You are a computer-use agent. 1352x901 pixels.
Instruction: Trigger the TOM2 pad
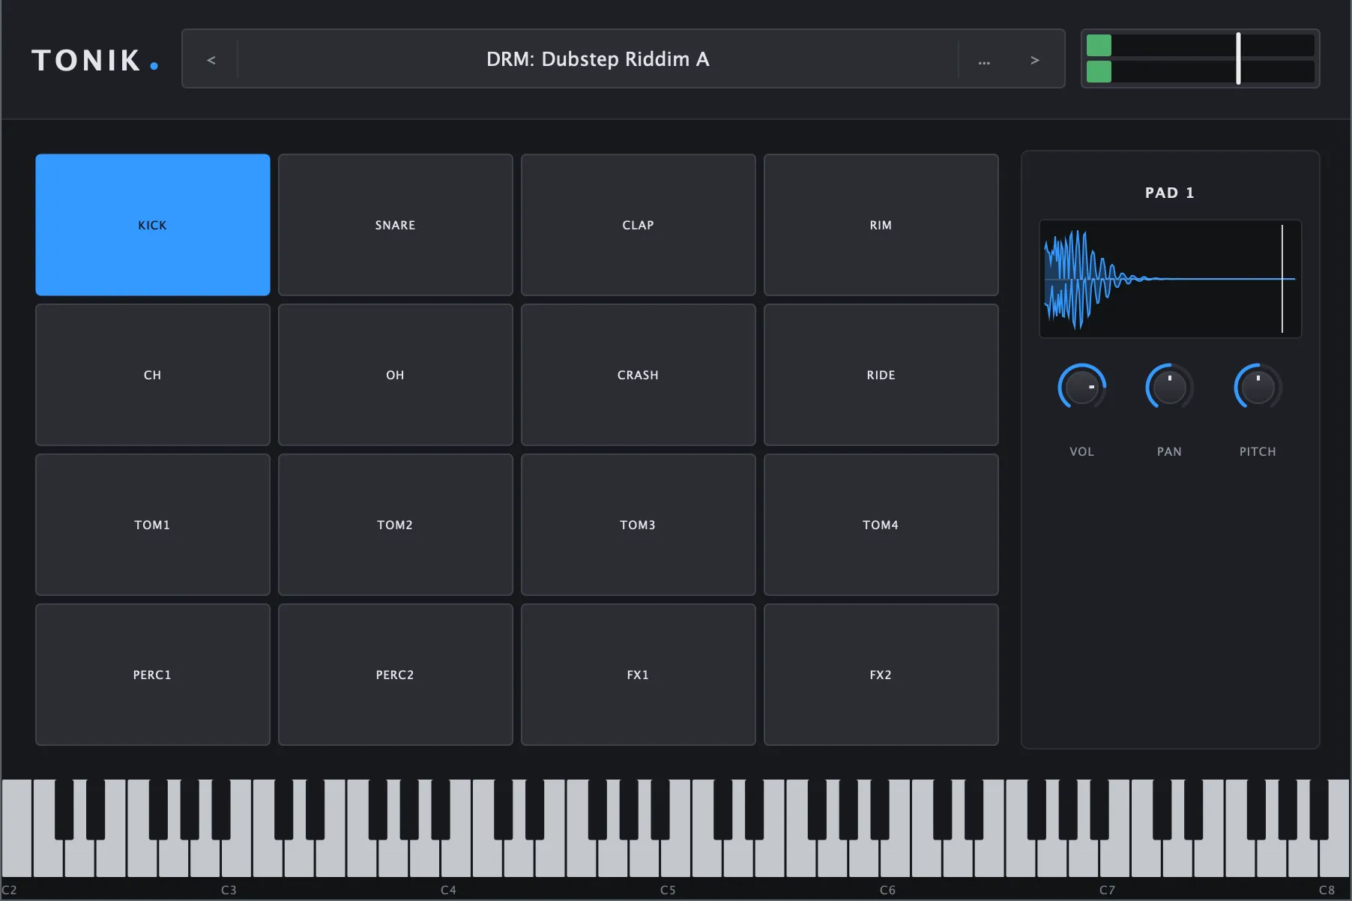pyautogui.click(x=396, y=525)
